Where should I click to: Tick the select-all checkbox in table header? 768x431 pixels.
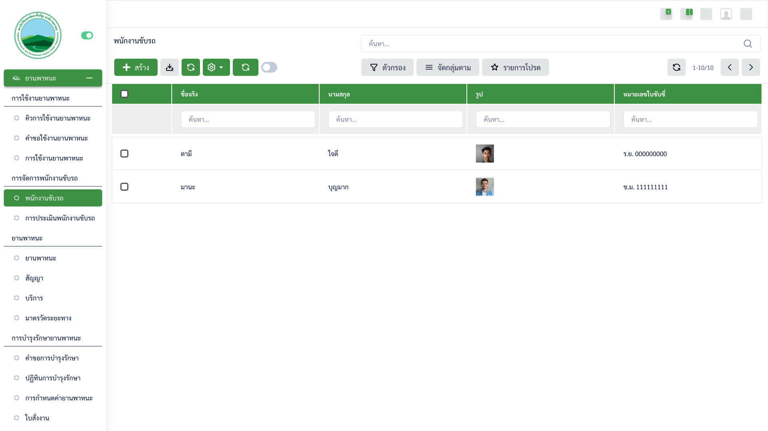tap(124, 94)
